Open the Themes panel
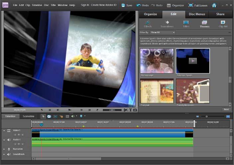Image resolution: width=234 pixels, height=165 pixels. point(204,24)
